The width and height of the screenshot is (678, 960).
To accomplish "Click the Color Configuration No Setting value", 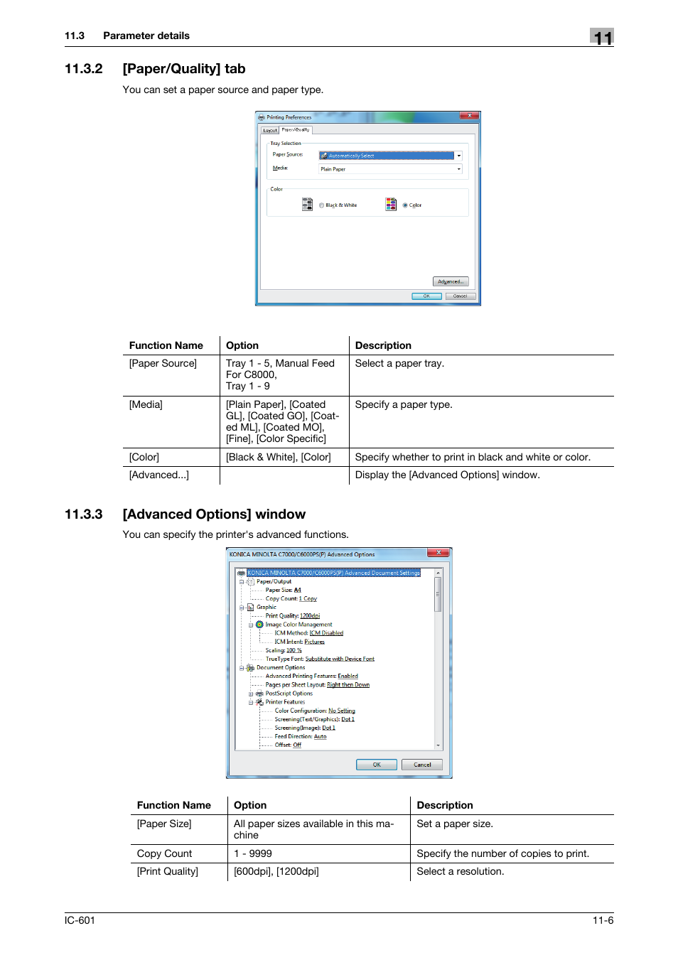I will pyautogui.click(x=342, y=711).
